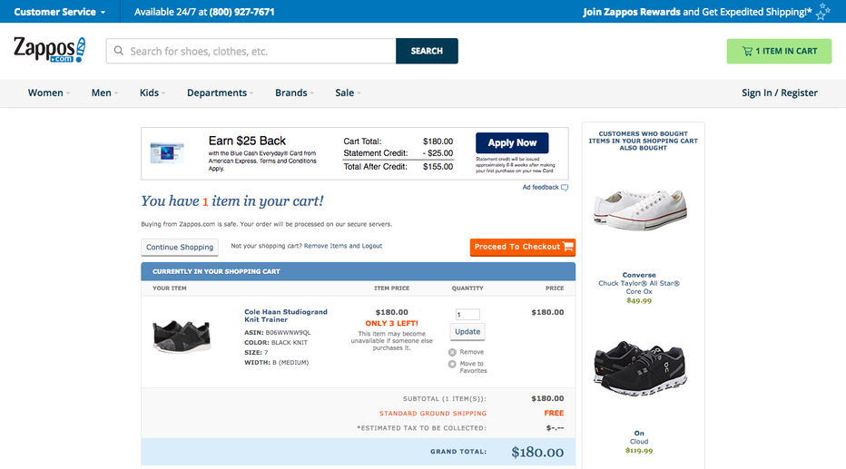Click the ASIN B06WWNW9QL text
The width and height of the screenshot is (846, 469).
pos(278,333)
